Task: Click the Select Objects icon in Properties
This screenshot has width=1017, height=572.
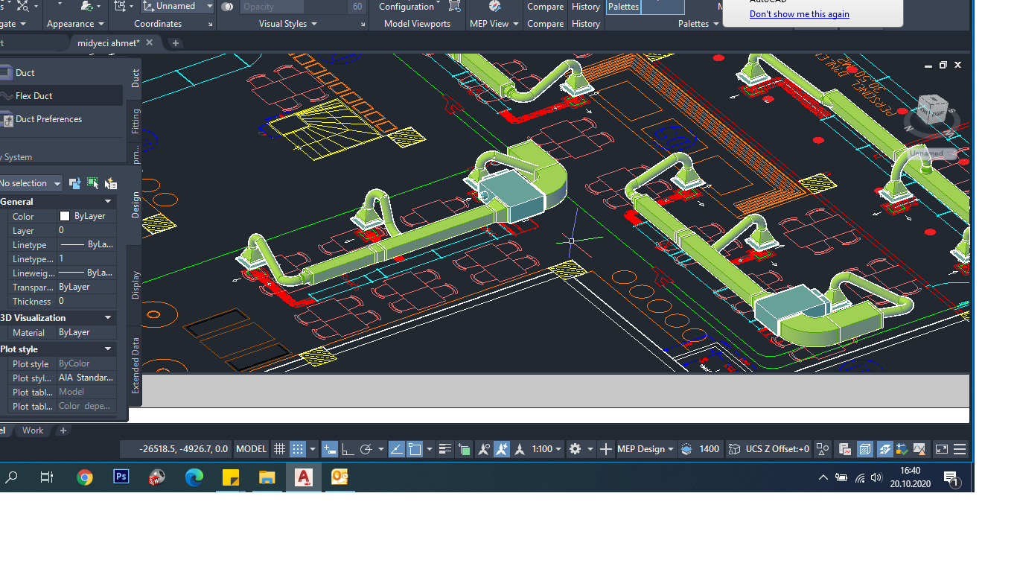Action: tap(93, 183)
